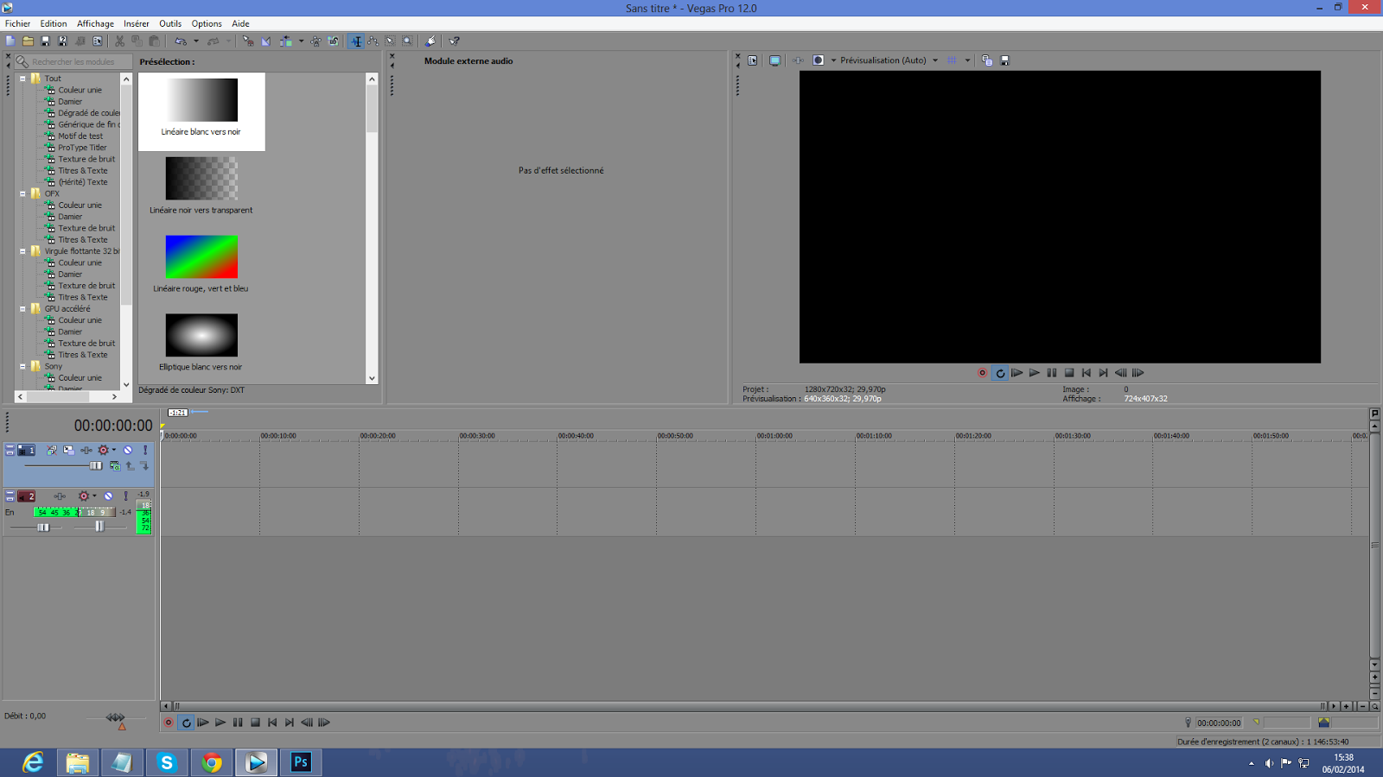Viewport: 1383px width, 777px height.
Task: Select the Normal Edit tool
Action: pyautogui.click(x=355, y=41)
